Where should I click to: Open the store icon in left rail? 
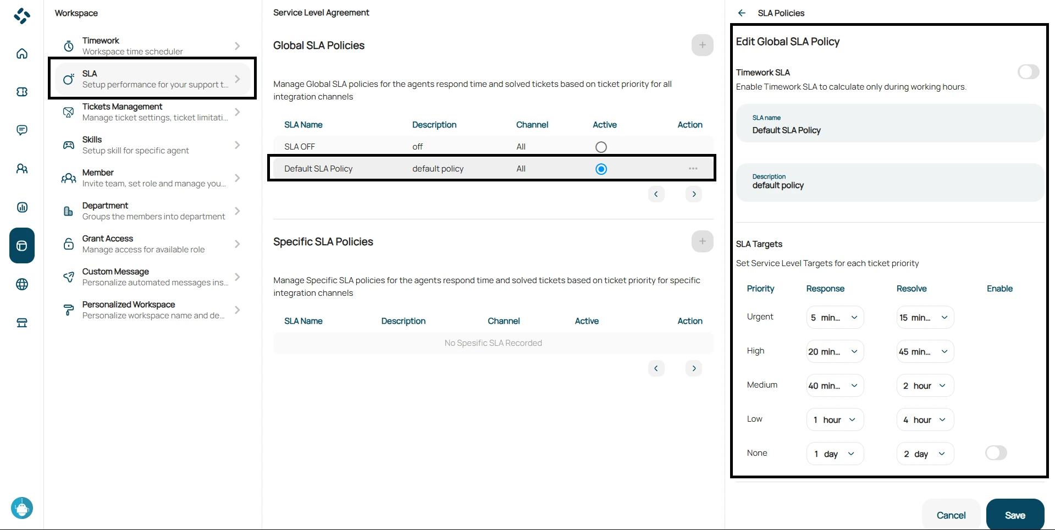click(22, 323)
